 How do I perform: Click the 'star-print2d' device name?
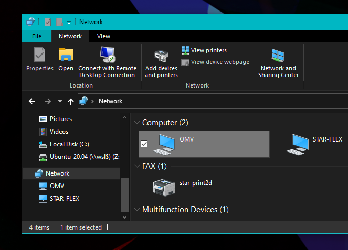[196, 183]
